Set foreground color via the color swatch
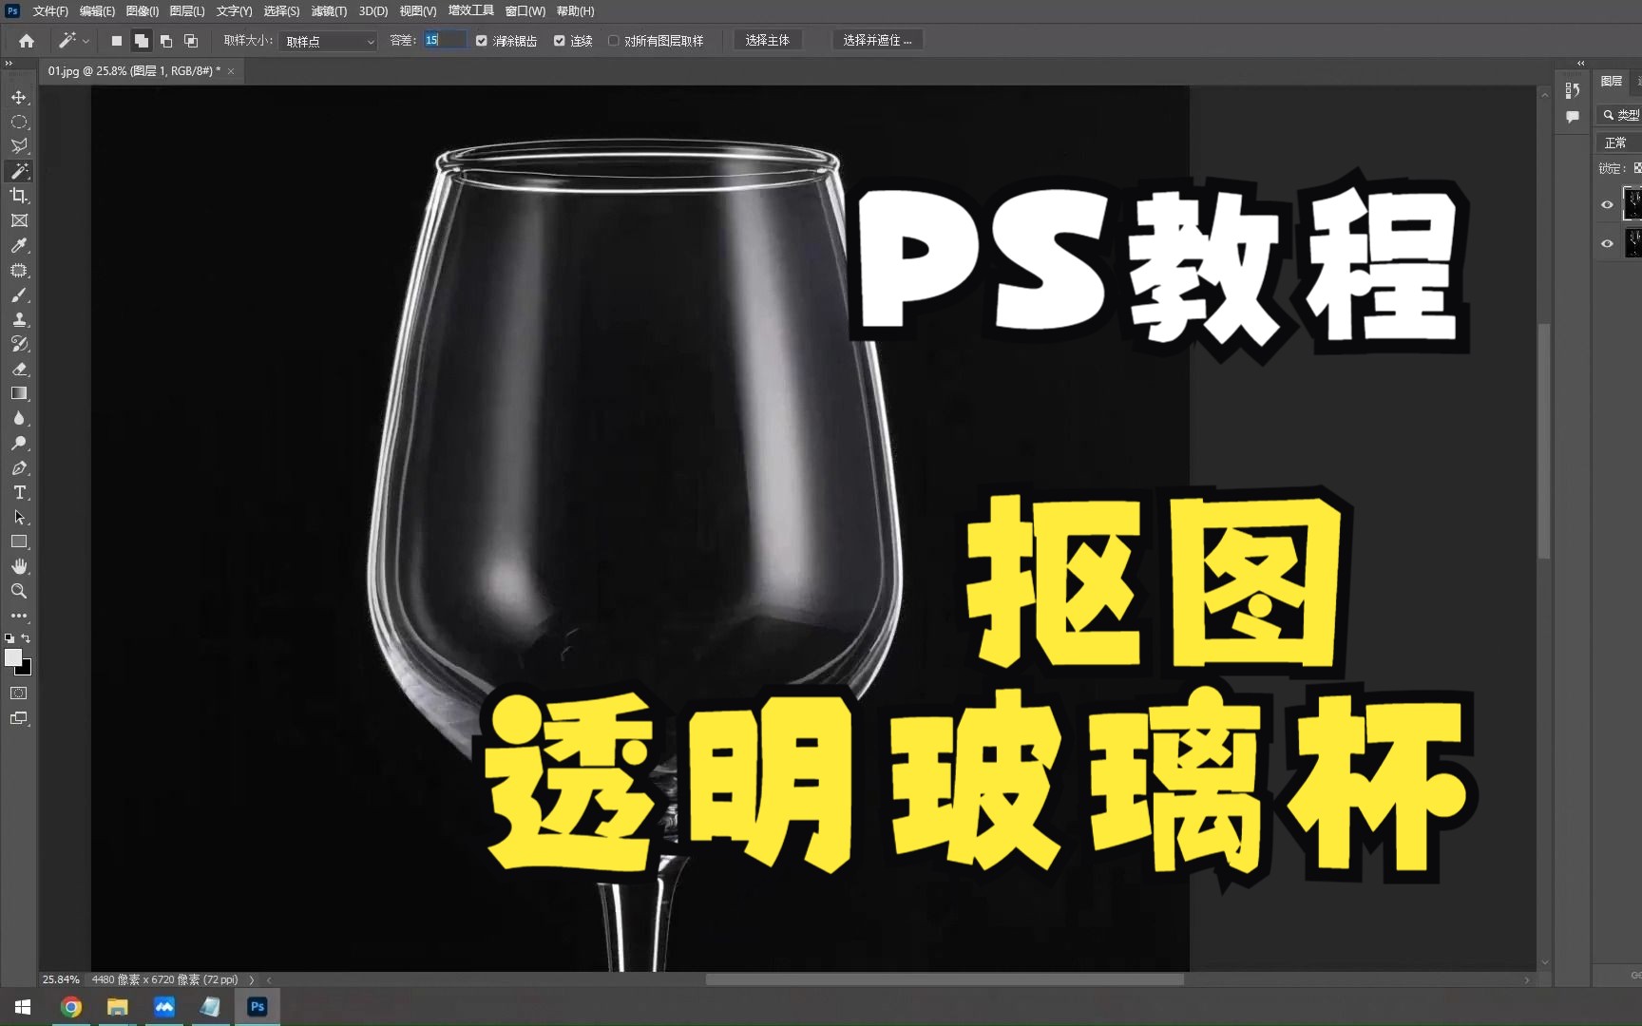Image resolution: width=1642 pixels, height=1026 pixels. pos(15,659)
